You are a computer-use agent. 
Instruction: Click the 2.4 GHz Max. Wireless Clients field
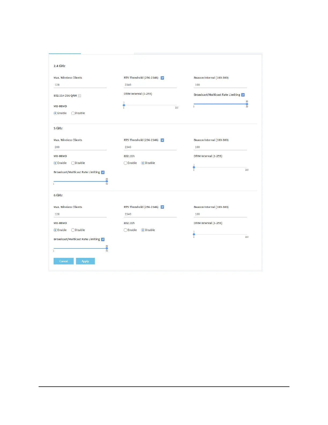(80, 85)
